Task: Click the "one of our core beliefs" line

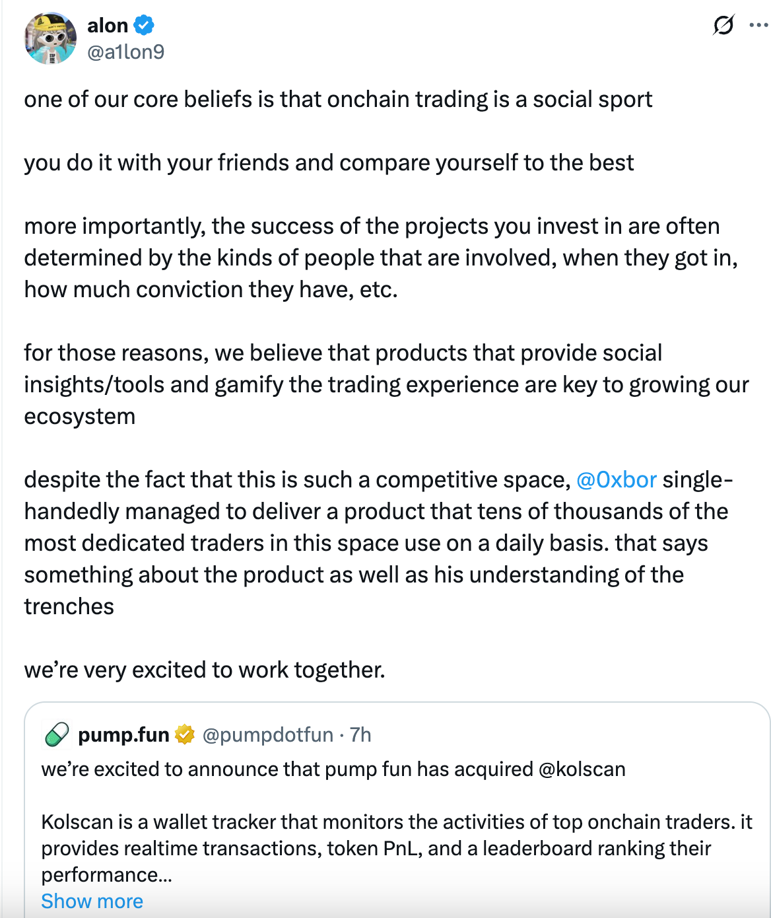Action: click(338, 99)
